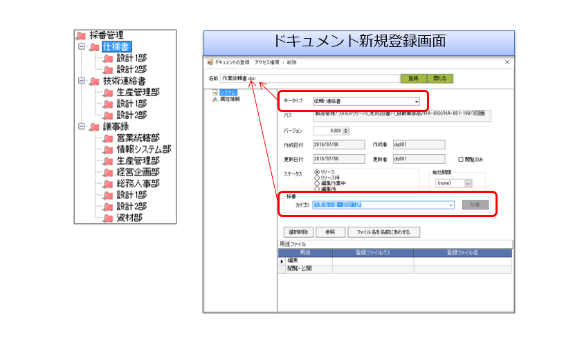Collapse the 議事録 tree node
The image size is (582, 347).
coord(82,126)
